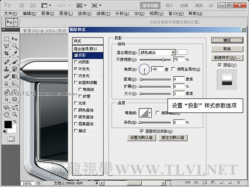The width and height of the screenshot is (249, 187).
Task: Select the Zoom tool
Action: pos(14,114)
